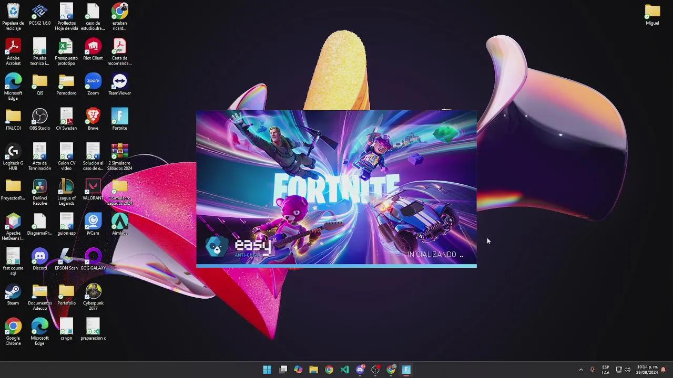
Task: Open File Explorer from the taskbar
Action: pos(314,370)
